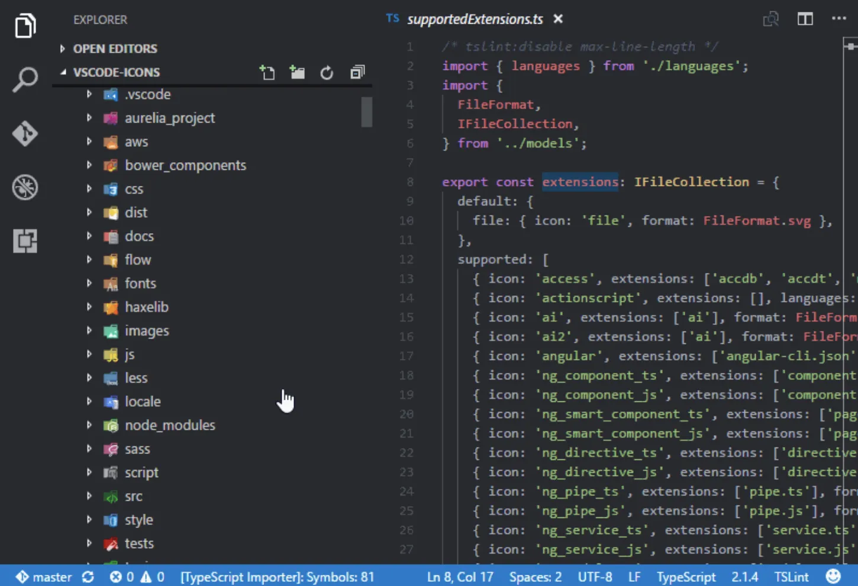
Task: Select the script folder row
Action: coord(213,472)
